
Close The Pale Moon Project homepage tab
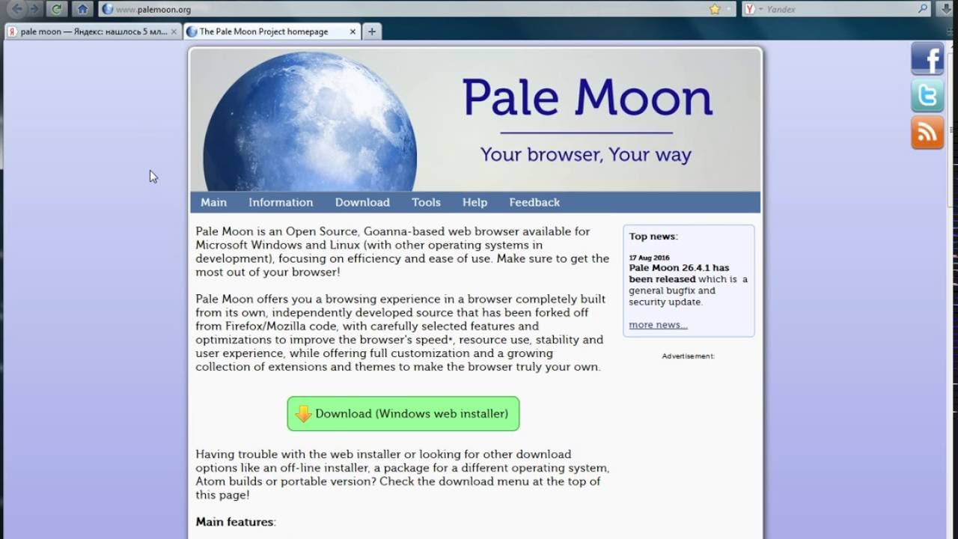coord(353,31)
